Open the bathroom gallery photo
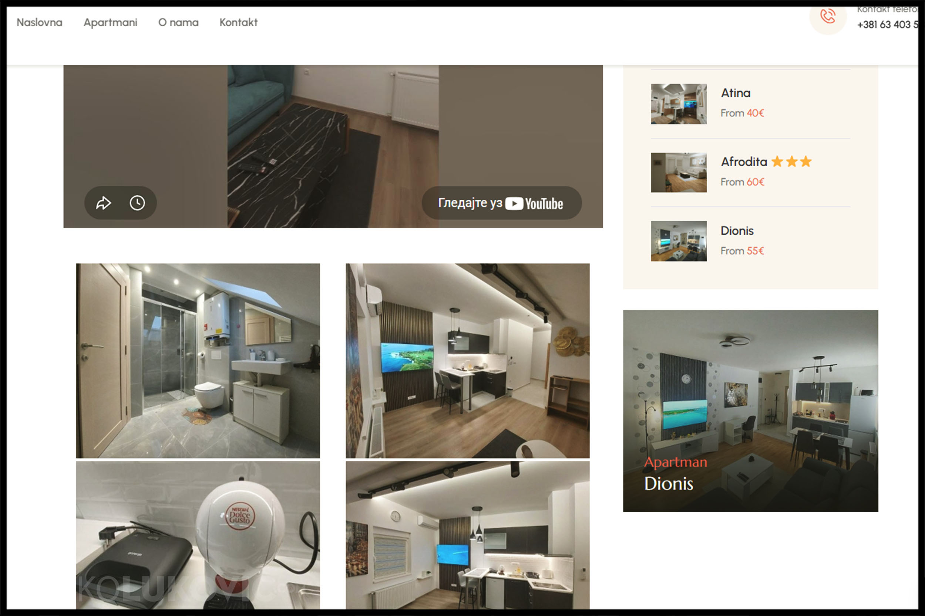Viewport: 925px width, 616px height. tap(198, 360)
